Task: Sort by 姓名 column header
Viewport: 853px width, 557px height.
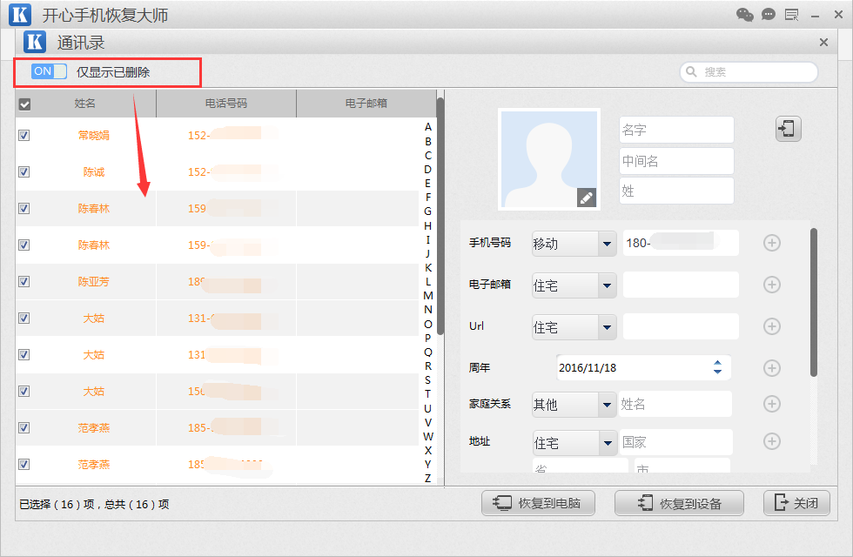Action: point(85,104)
